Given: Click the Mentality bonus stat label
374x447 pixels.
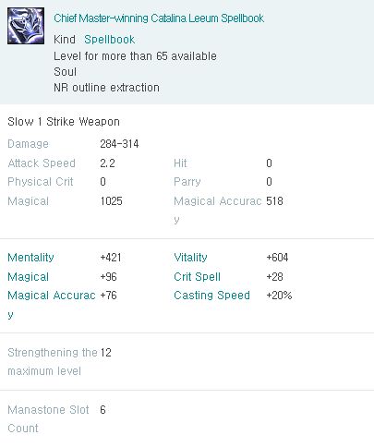Looking at the screenshot, I should pos(30,258).
